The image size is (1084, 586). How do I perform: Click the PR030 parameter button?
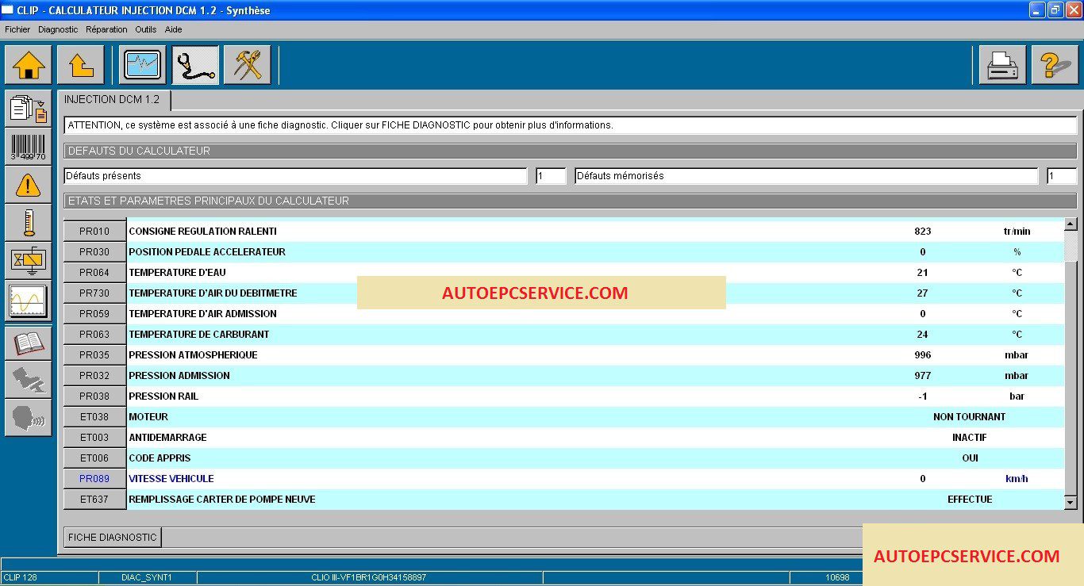[x=94, y=252]
